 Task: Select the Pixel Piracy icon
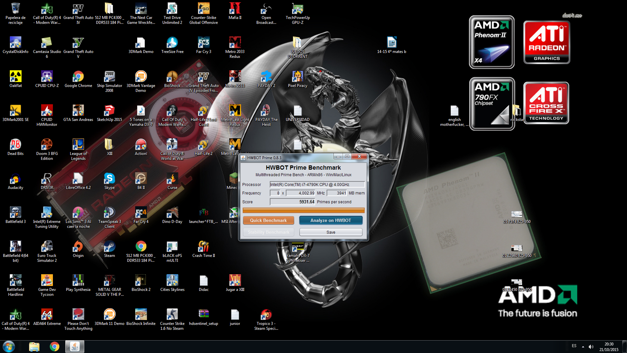click(x=297, y=79)
